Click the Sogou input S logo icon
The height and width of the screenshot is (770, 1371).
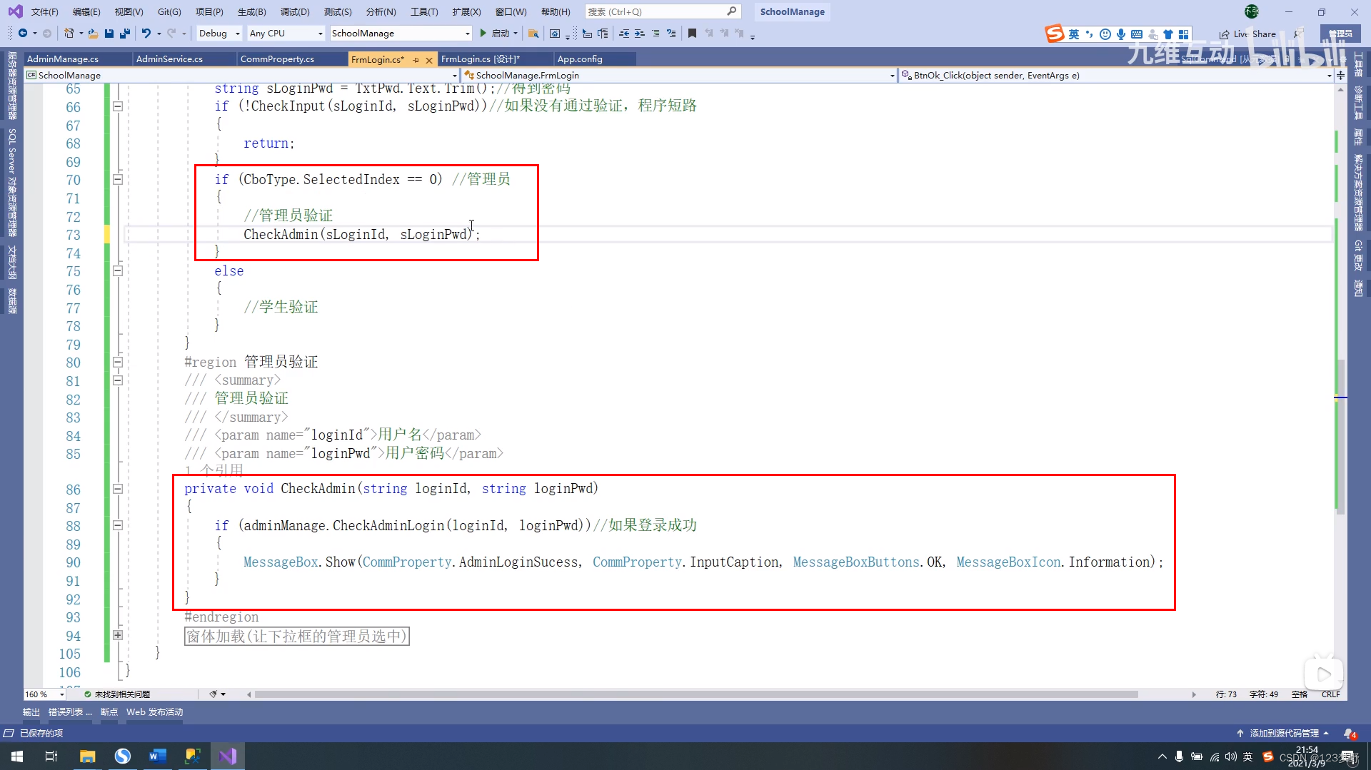[x=1055, y=34]
